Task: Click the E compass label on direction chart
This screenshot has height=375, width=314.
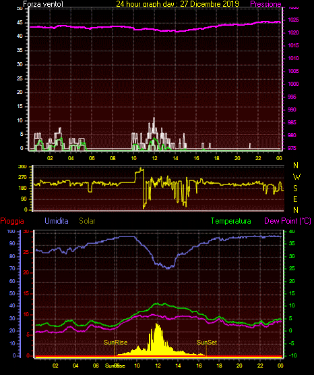Action: tap(295, 199)
